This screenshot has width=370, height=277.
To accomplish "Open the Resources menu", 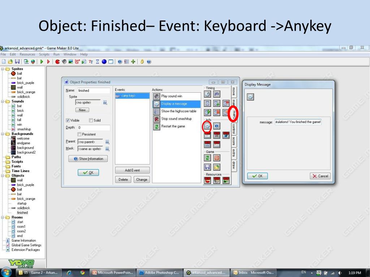I will point(27,54).
